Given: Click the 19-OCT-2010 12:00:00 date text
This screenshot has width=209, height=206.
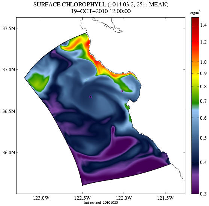Looking at the screenshot, I should tap(101, 11).
